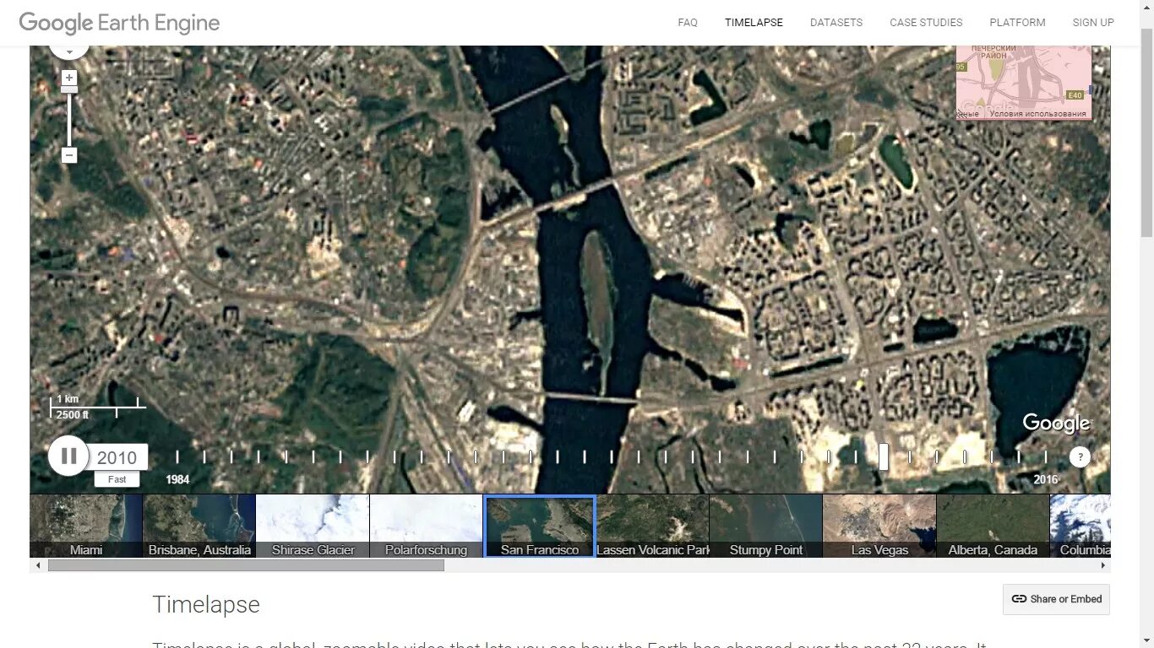Click the thumbnail strip right scroll arrow
The width and height of the screenshot is (1154, 648).
(x=1104, y=565)
